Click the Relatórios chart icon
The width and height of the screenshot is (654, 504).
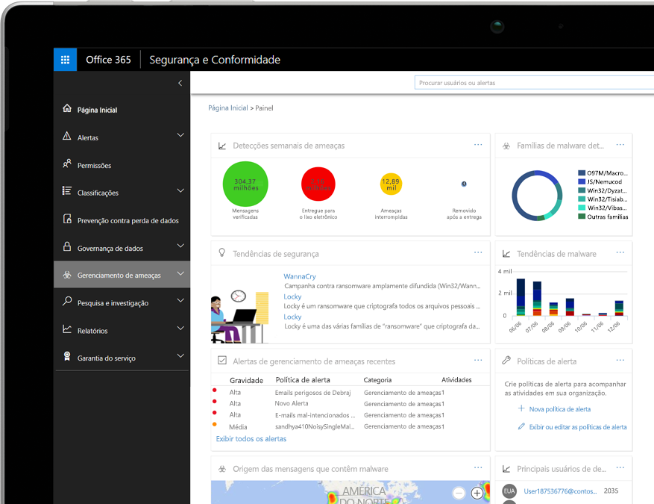[66, 329]
